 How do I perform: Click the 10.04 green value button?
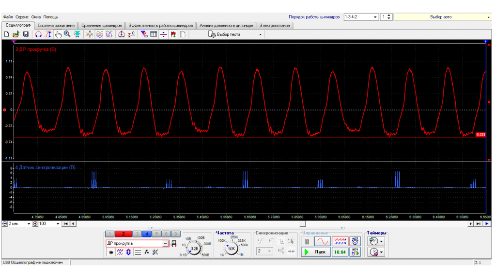point(340,252)
